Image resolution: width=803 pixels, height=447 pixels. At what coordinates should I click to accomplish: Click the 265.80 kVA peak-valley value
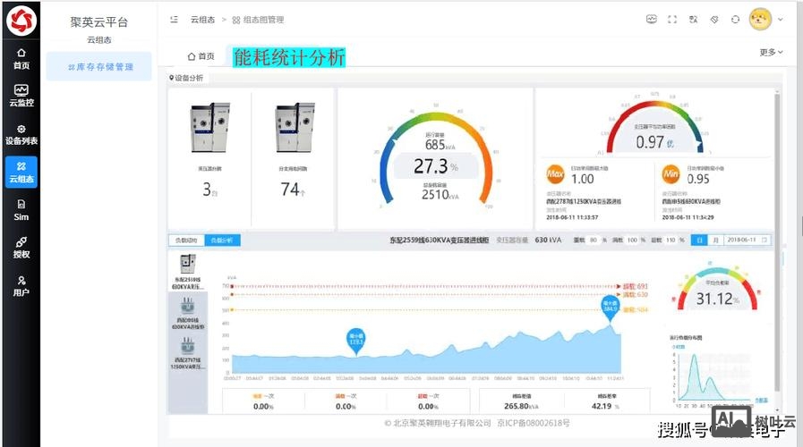(521, 406)
